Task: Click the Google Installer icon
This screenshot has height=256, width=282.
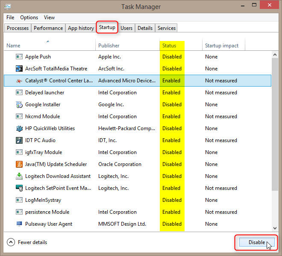Action: 19,105
